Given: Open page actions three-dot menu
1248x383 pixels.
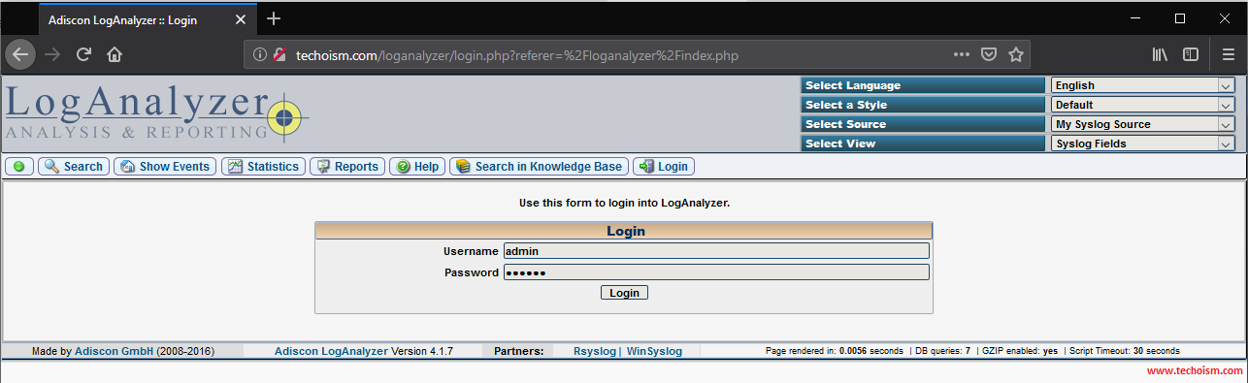Looking at the screenshot, I should tap(961, 54).
